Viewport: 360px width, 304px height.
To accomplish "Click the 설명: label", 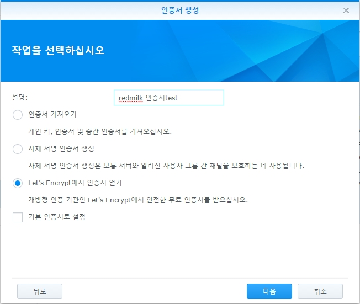I will (20, 97).
